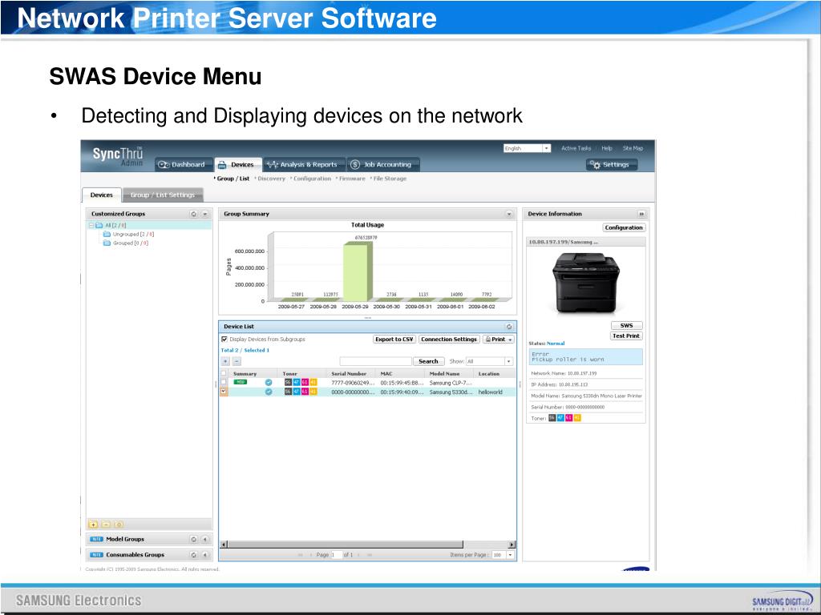Open Analysis & Reports tab
Screen dimensions: 821x615
pos(304,164)
